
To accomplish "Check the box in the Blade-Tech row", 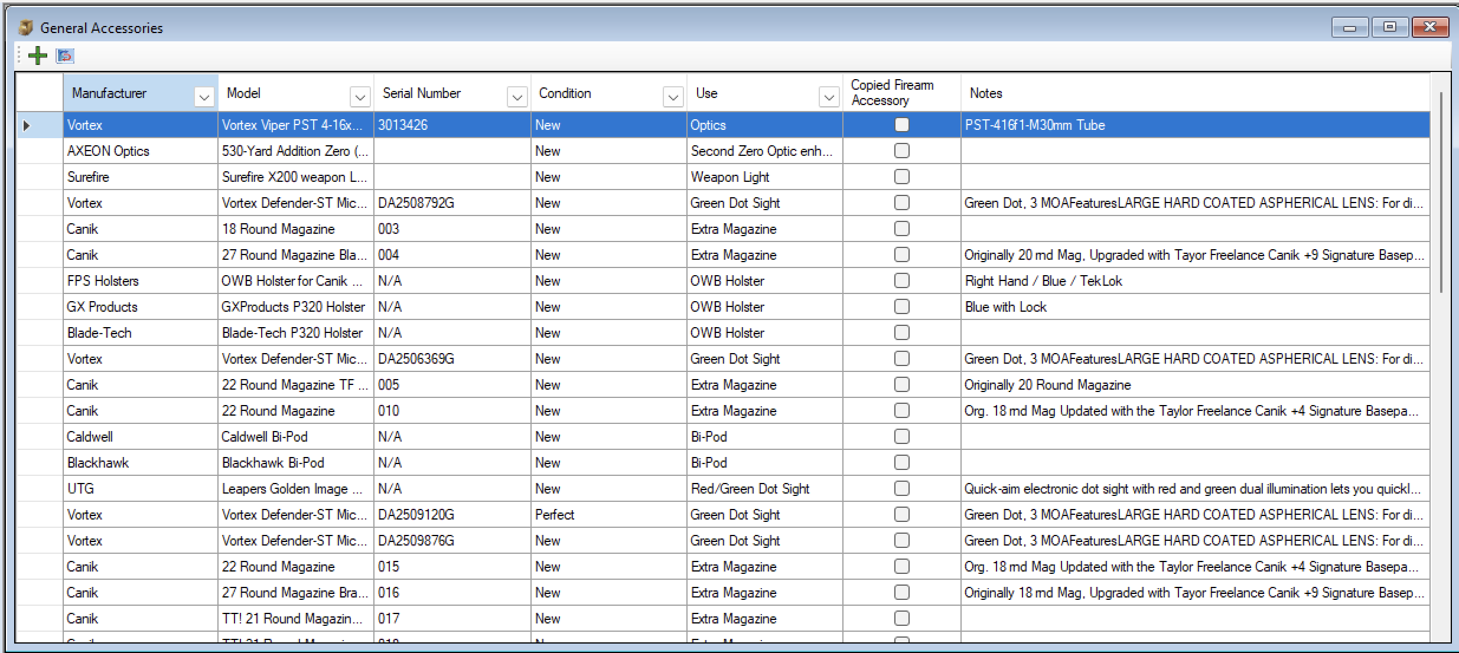I will (902, 332).
